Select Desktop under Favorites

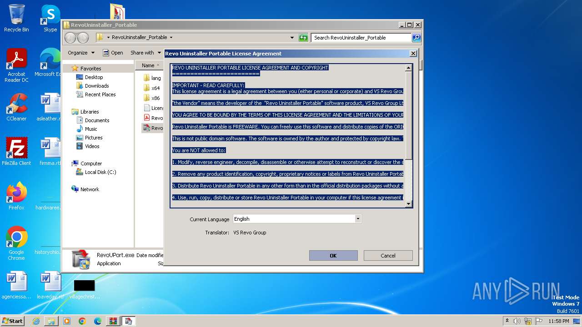tap(94, 77)
